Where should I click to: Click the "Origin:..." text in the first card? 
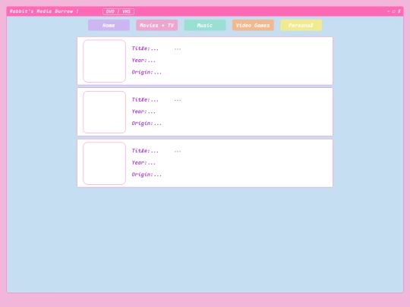[147, 72]
